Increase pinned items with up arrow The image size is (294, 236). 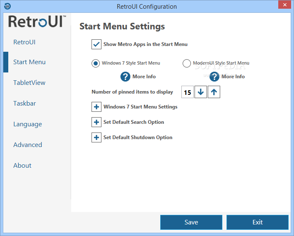tap(214, 92)
